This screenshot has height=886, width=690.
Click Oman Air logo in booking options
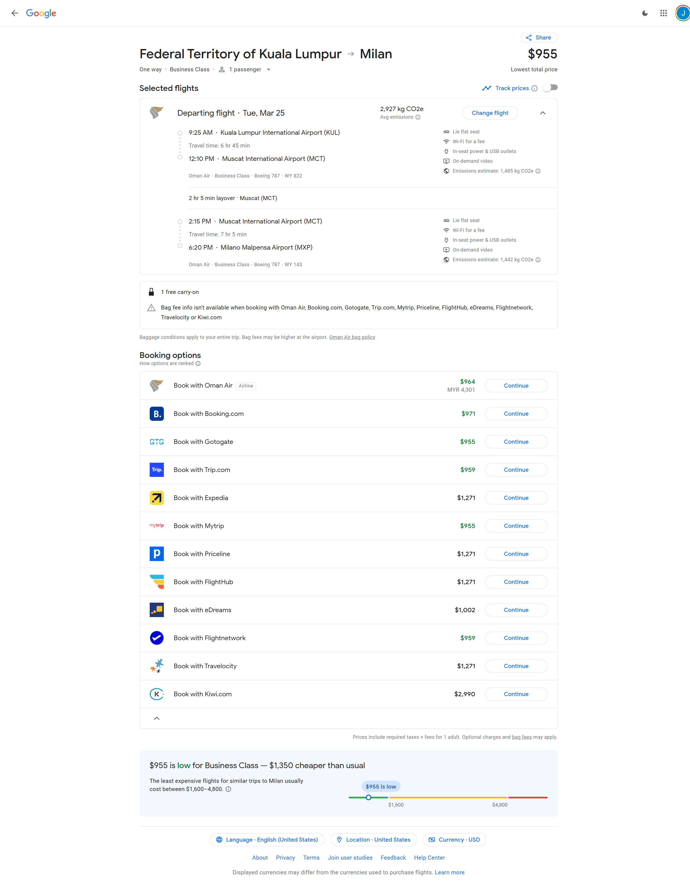tap(157, 385)
